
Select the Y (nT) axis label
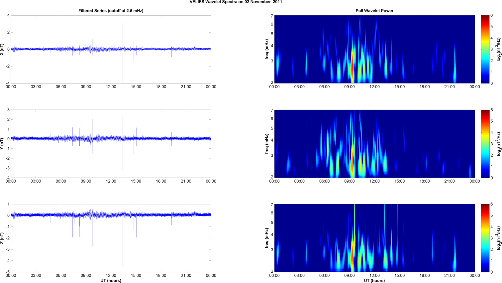point(2,144)
